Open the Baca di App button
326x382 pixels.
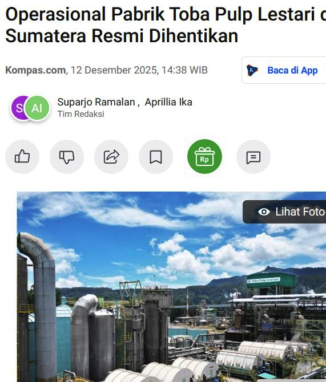(x=284, y=70)
